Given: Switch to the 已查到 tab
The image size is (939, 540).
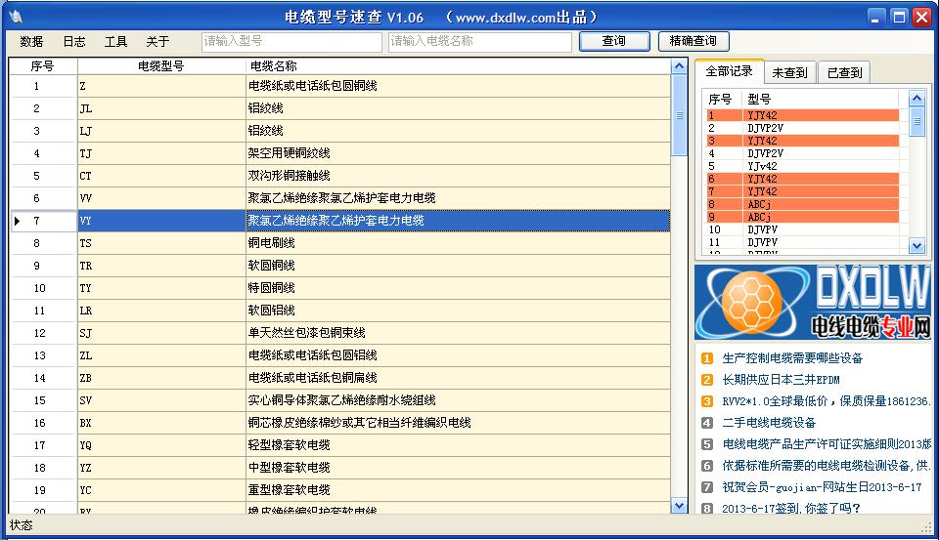Looking at the screenshot, I should (844, 73).
